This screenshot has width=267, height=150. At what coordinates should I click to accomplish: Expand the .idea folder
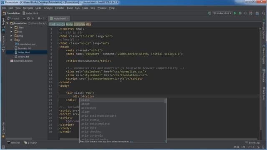click(11, 27)
